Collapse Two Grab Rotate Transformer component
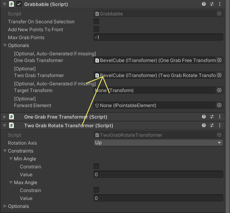The width and height of the screenshot is (230, 213). pos(4,125)
